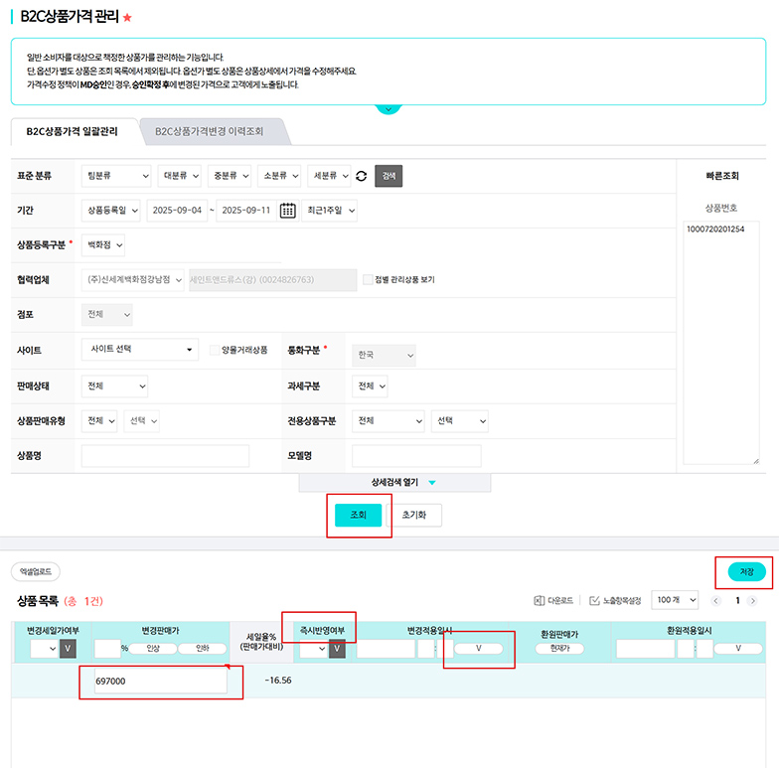This screenshot has height=768, width=779.
Task: Go to previous page arrow in pagination
Action: point(716,600)
